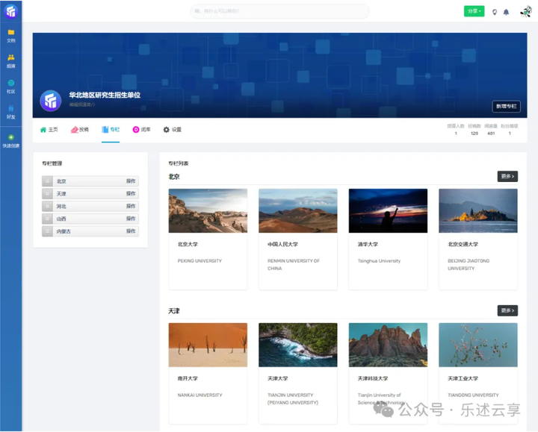Click 华北地区研究生招生单位 channel title
This screenshot has width=538, height=432.
[105, 95]
